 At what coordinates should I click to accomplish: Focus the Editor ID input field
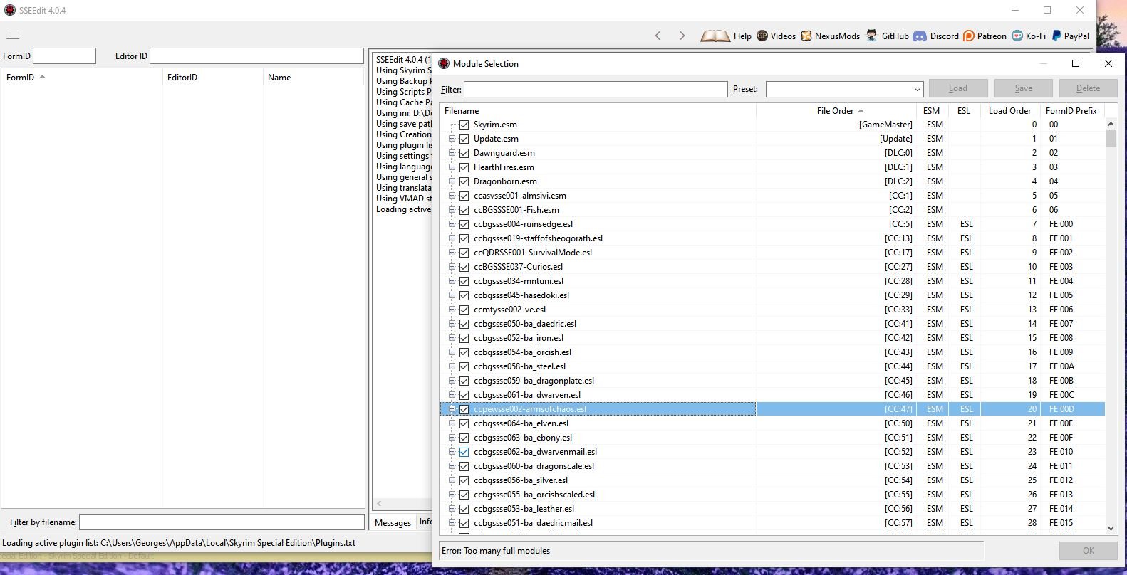point(256,56)
